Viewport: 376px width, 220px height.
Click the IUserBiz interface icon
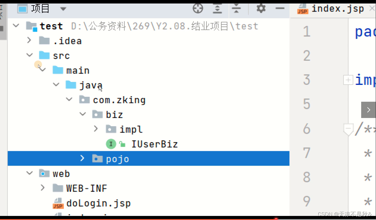pos(111,144)
